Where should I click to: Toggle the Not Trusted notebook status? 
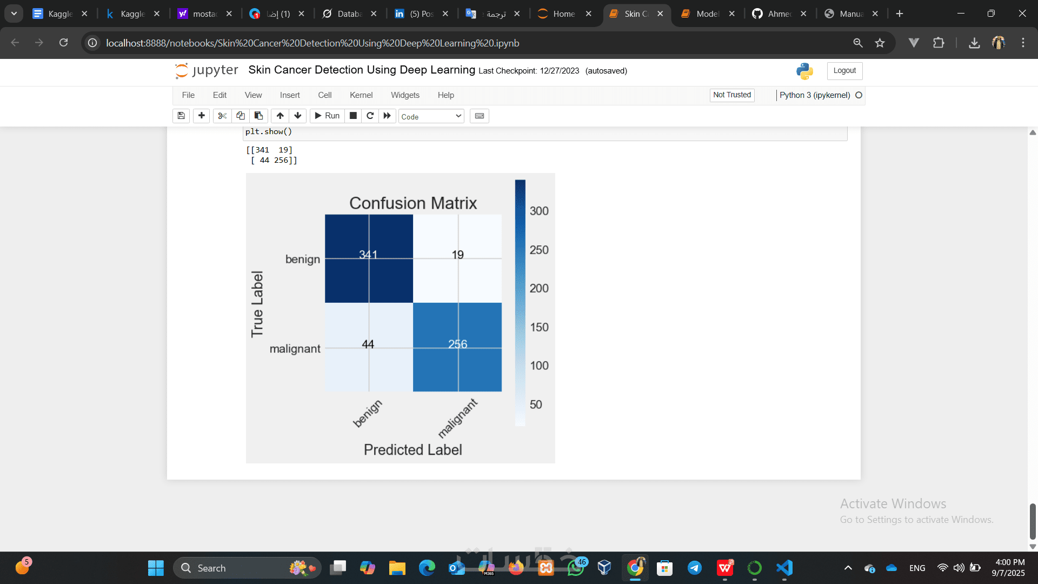pos(732,95)
